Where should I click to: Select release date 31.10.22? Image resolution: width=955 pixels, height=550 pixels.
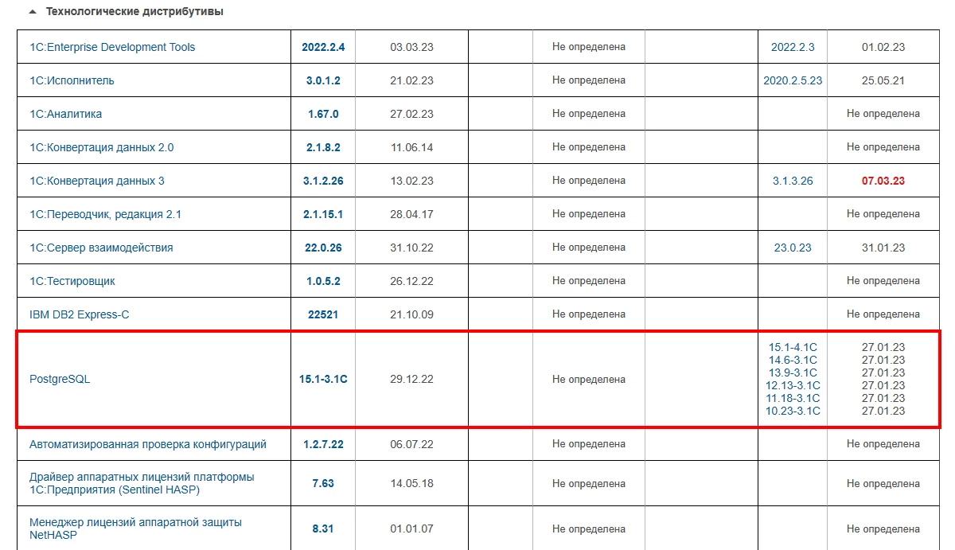411,248
